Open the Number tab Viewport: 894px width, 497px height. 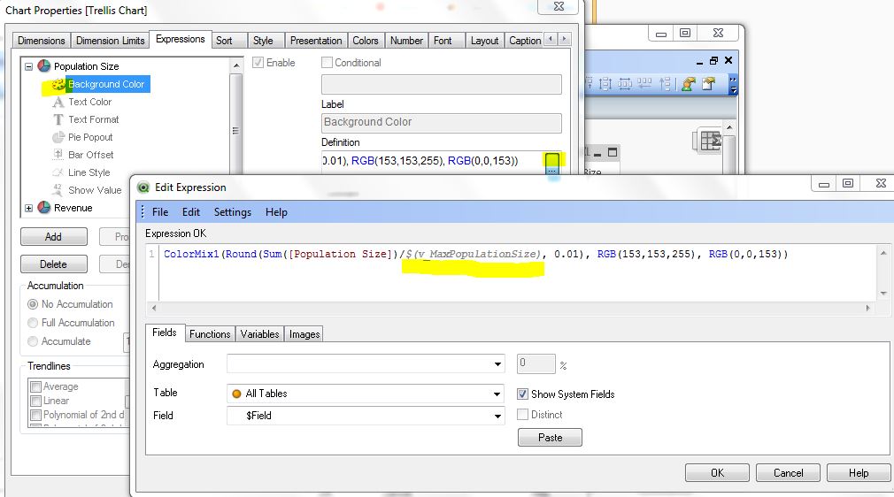point(406,41)
